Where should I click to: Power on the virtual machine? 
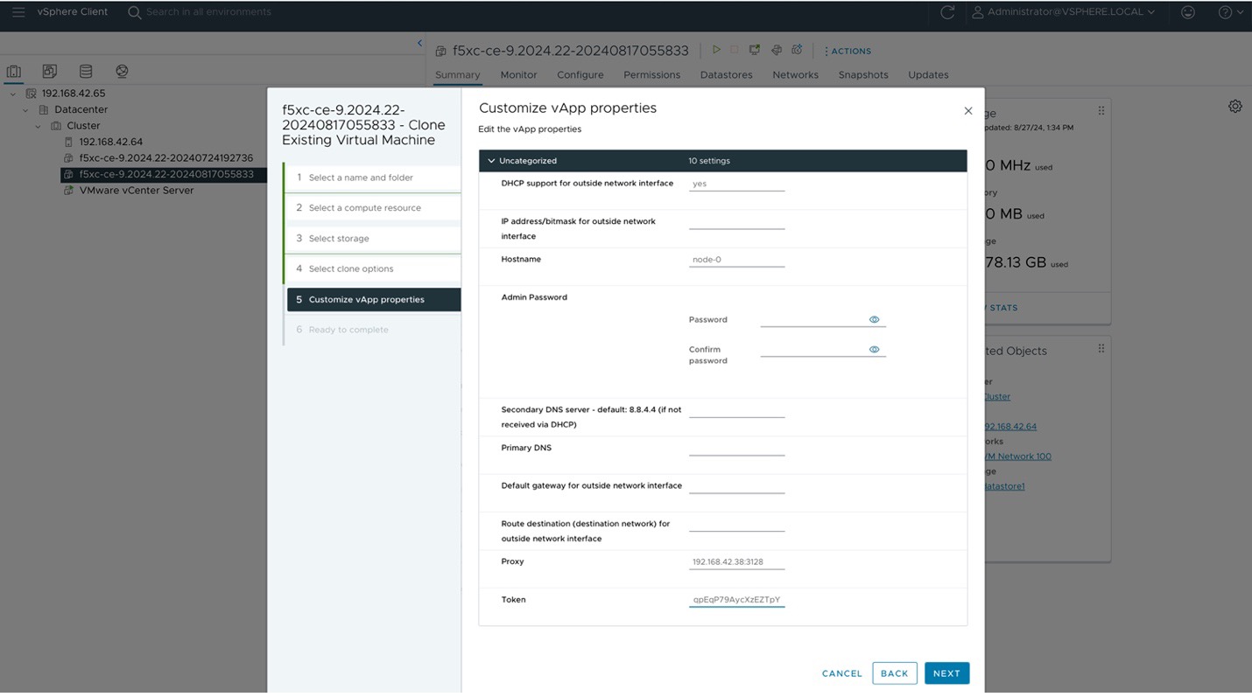(x=716, y=50)
